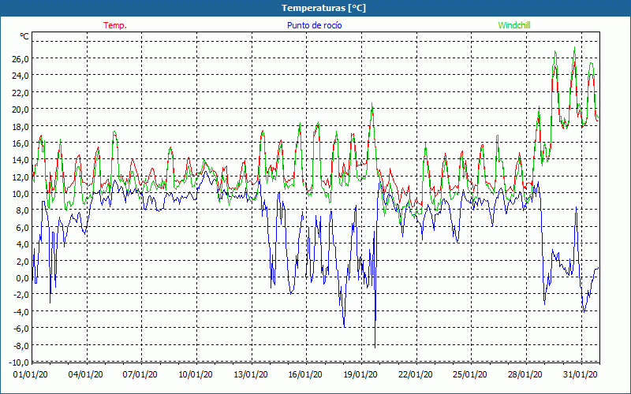This screenshot has width=631, height=394.
Task: Click the 01/01/20 date label
Action: (x=30, y=375)
